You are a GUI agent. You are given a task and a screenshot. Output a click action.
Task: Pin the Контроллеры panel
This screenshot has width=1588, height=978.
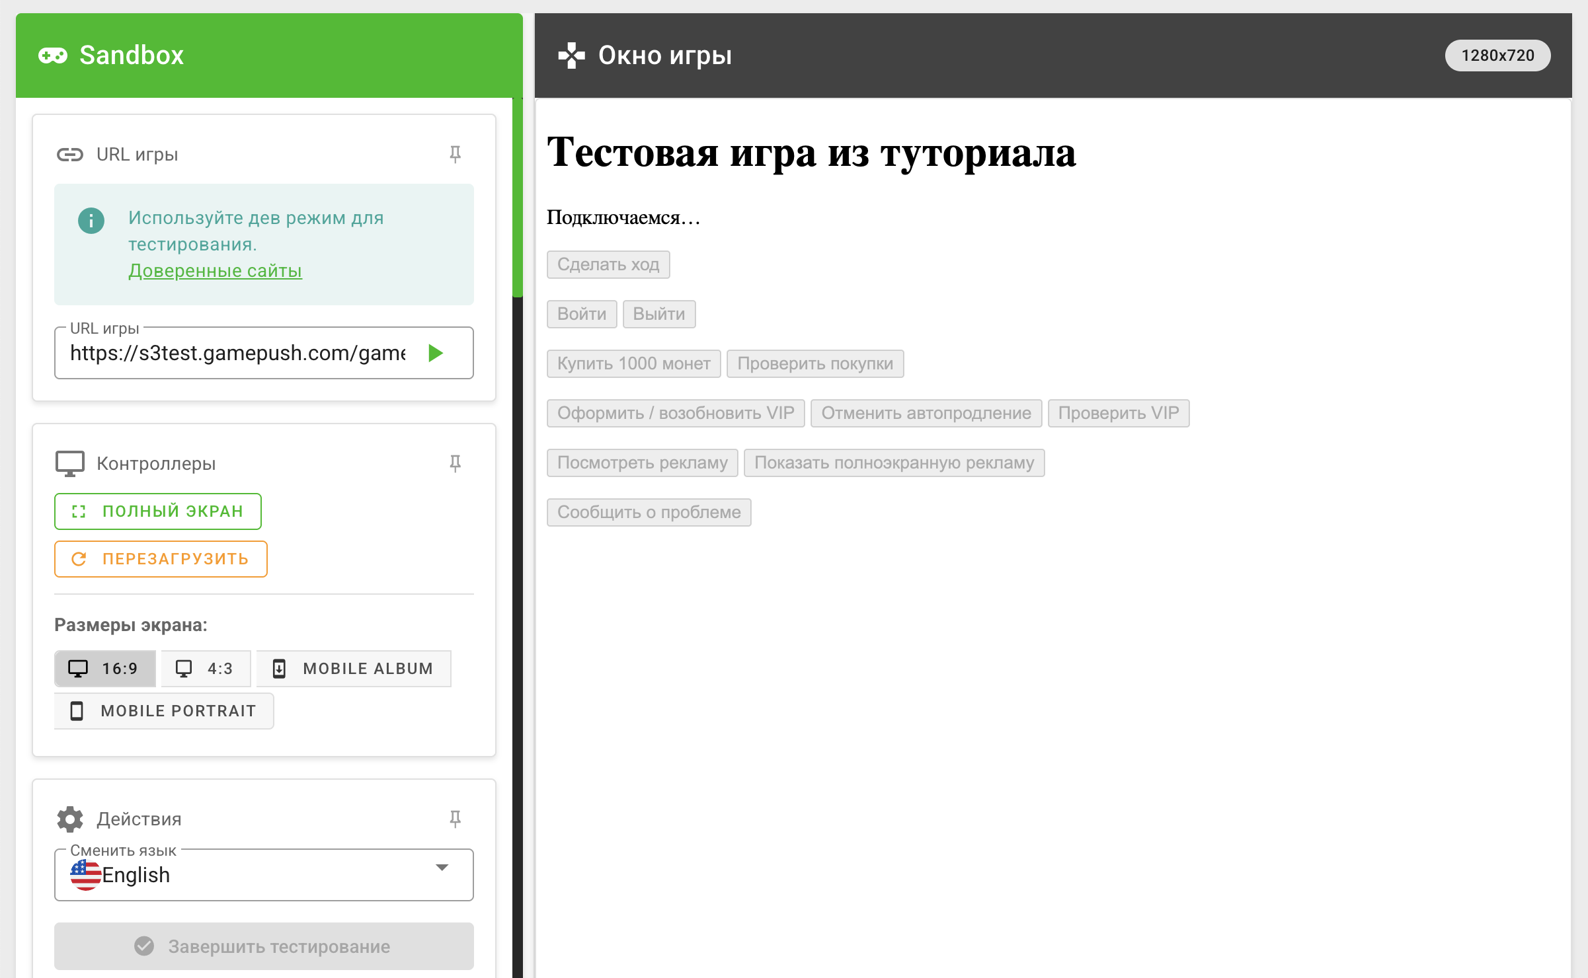point(455,463)
